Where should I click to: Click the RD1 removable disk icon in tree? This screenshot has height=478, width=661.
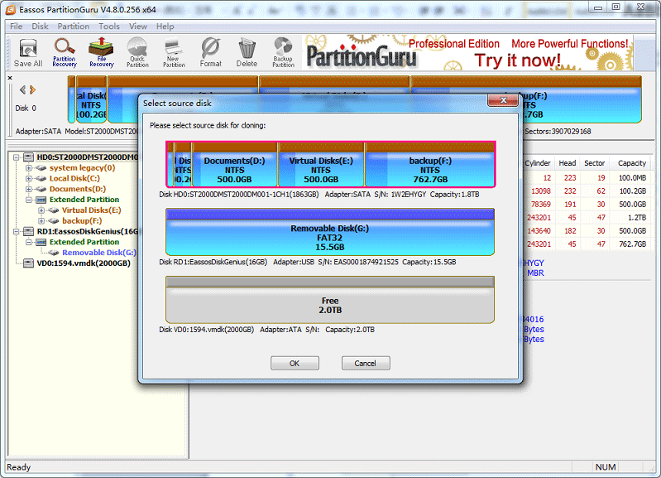(28, 231)
